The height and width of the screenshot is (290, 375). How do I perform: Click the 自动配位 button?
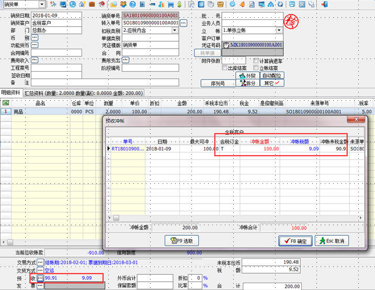pos(272,76)
